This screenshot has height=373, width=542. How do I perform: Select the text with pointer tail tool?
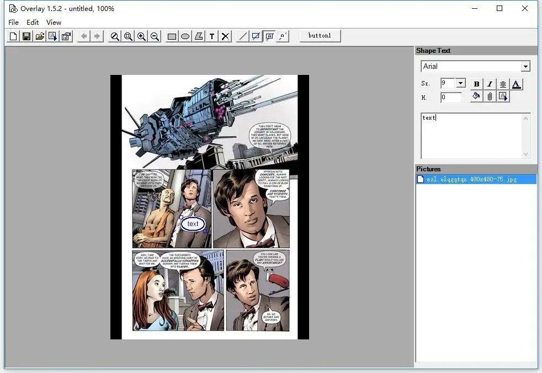[x=283, y=36]
